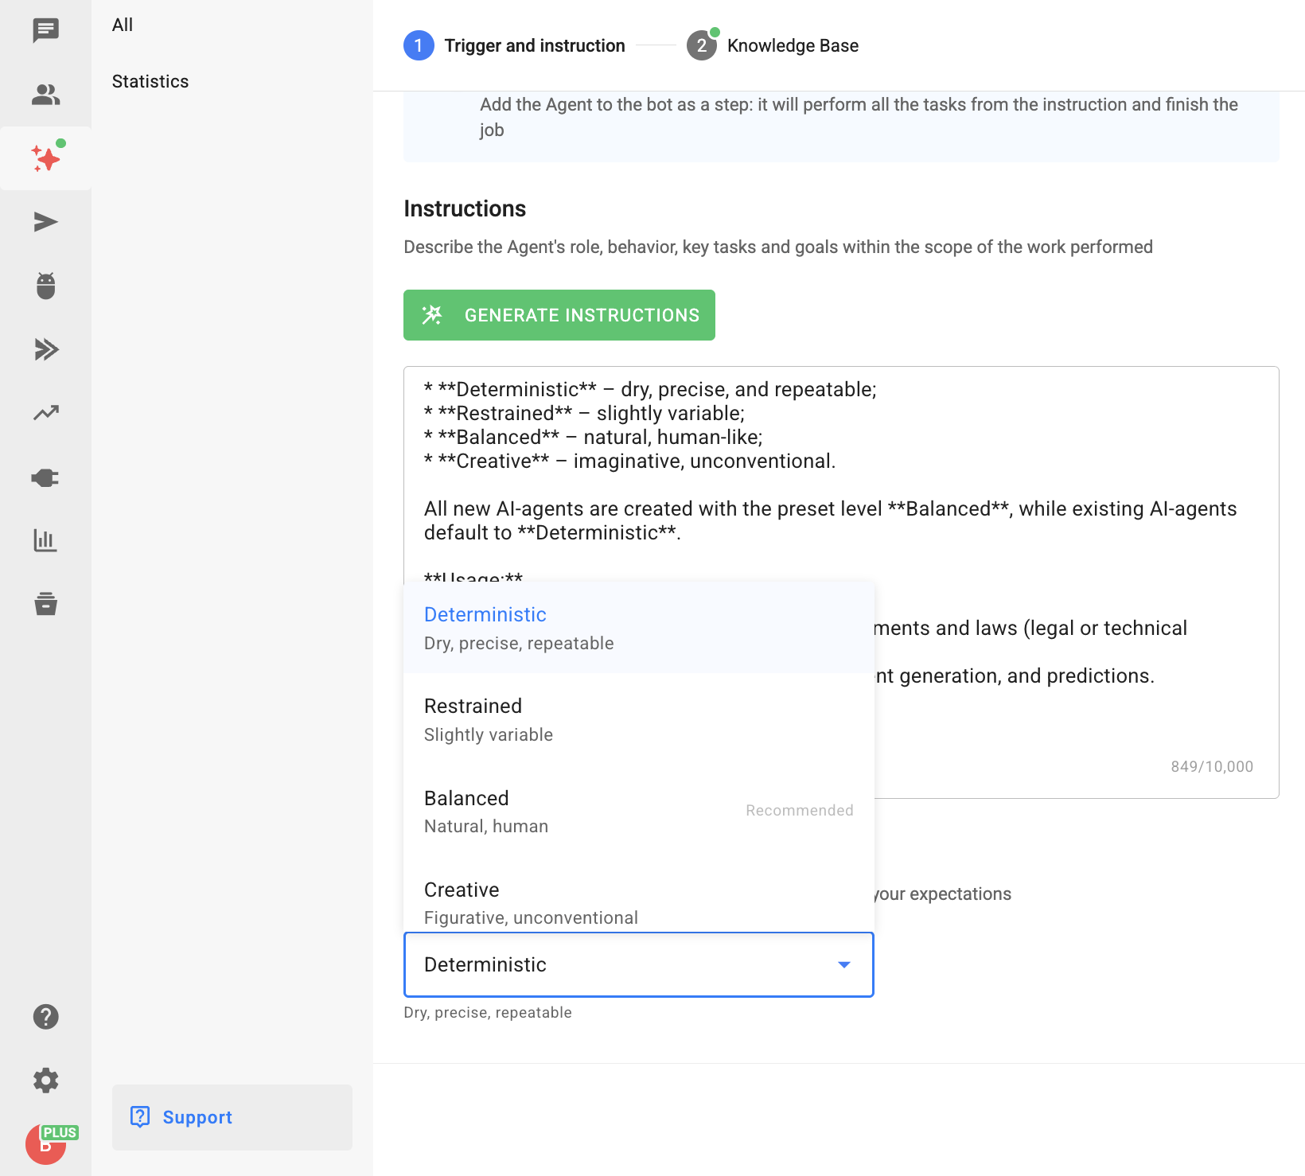The height and width of the screenshot is (1176, 1305).
Task: Open the bots robot icon
Action: (x=45, y=286)
